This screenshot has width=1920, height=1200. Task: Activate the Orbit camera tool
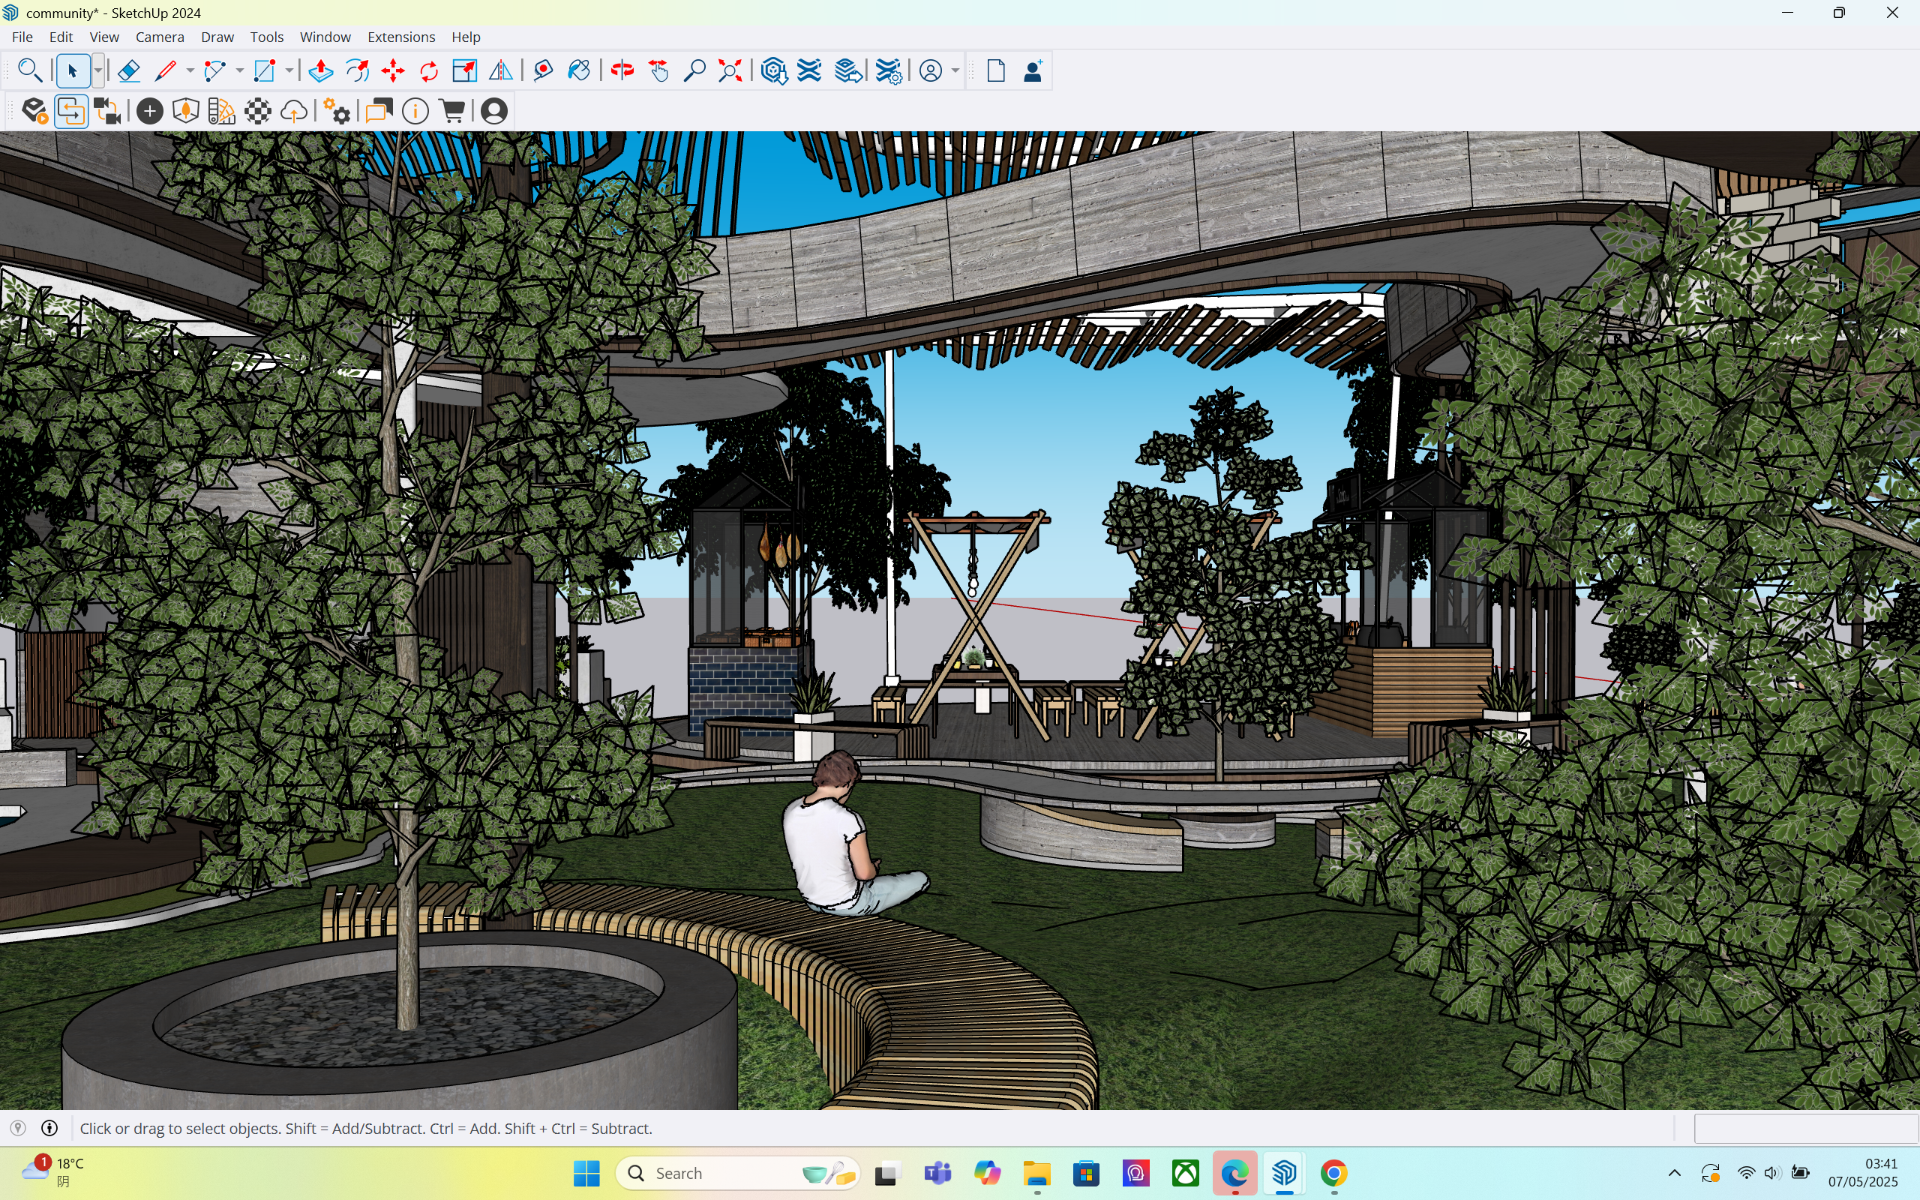point(622,71)
